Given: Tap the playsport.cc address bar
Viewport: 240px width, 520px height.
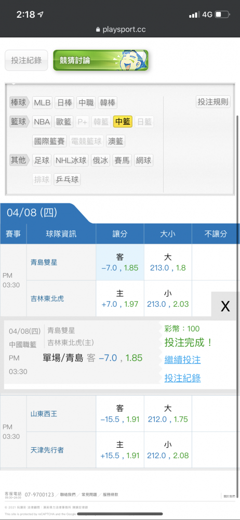Looking at the screenshot, I should pos(120,29).
